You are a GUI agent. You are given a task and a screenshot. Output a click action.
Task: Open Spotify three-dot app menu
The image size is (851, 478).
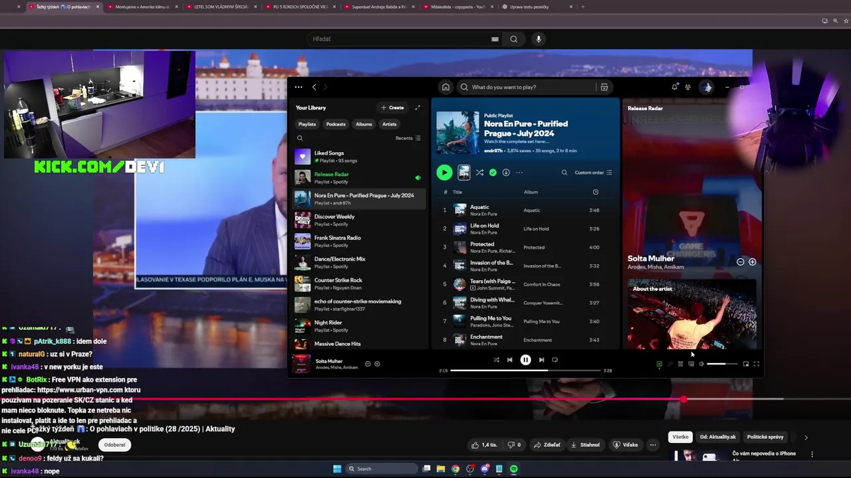(299, 87)
